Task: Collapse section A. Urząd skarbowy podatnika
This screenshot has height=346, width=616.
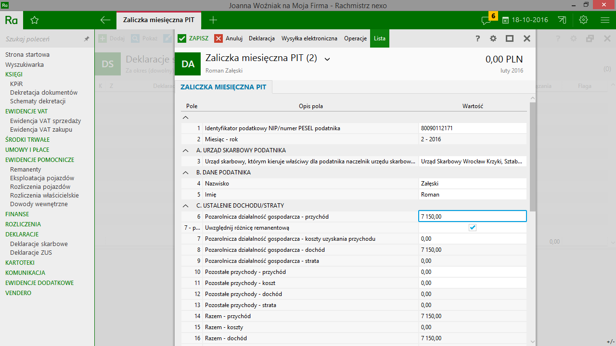Action: point(186,150)
